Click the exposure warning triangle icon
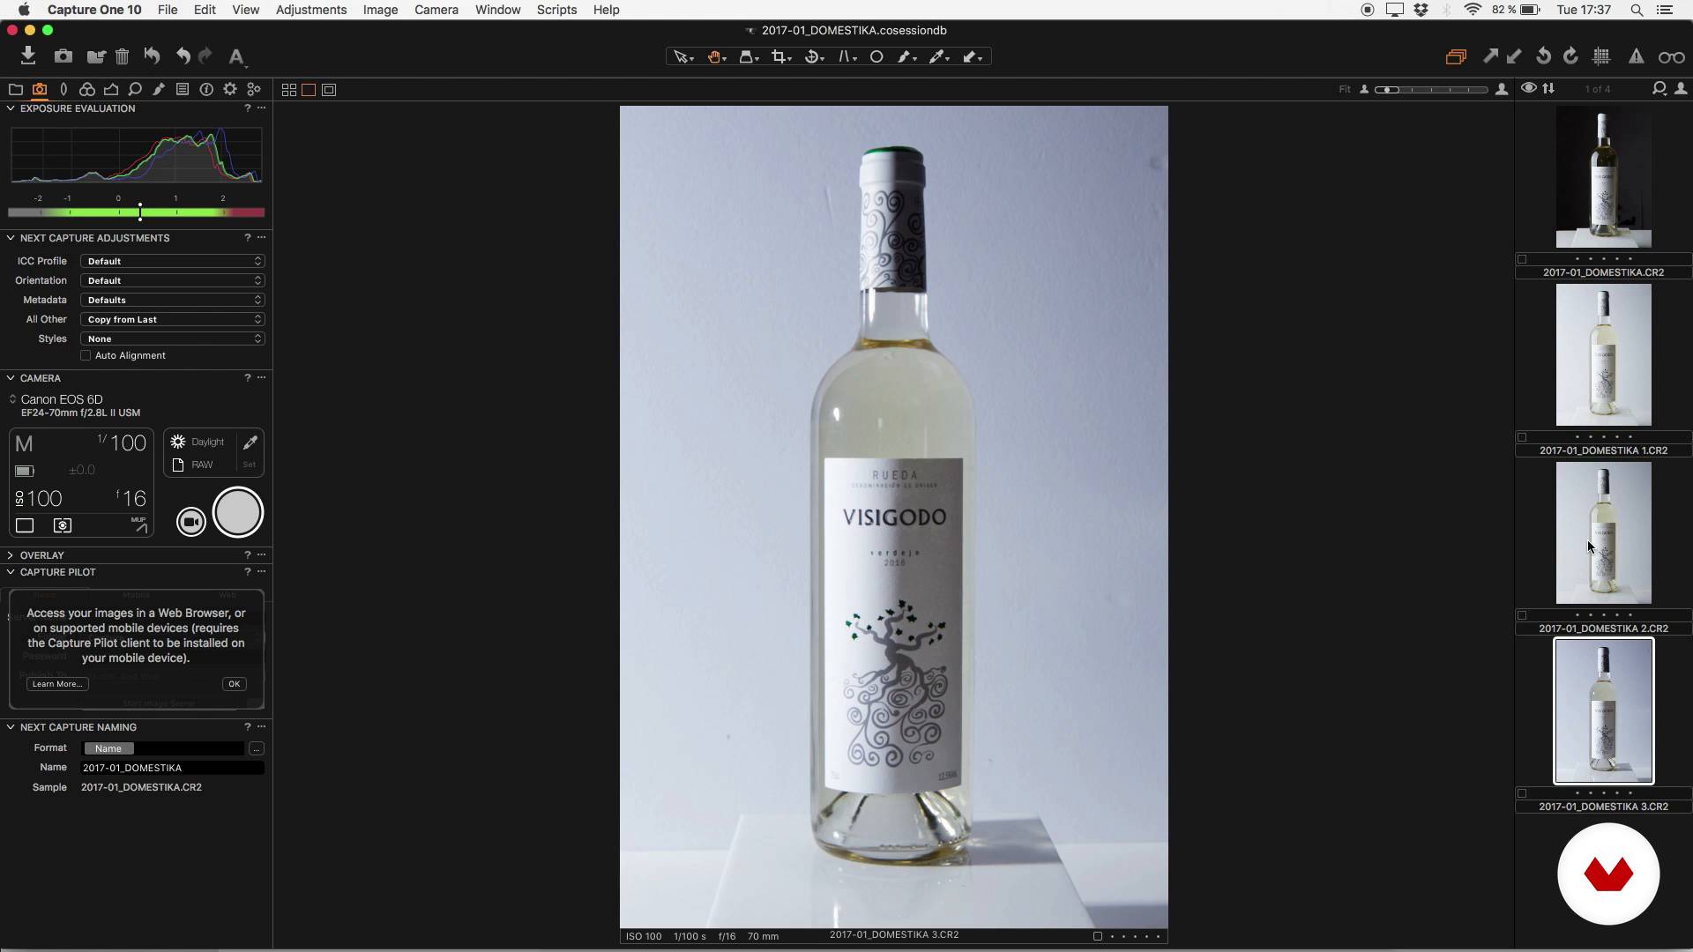The width and height of the screenshot is (1693, 952). [1636, 56]
